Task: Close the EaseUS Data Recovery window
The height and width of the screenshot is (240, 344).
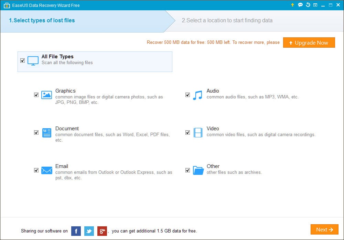Action: point(338,5)
